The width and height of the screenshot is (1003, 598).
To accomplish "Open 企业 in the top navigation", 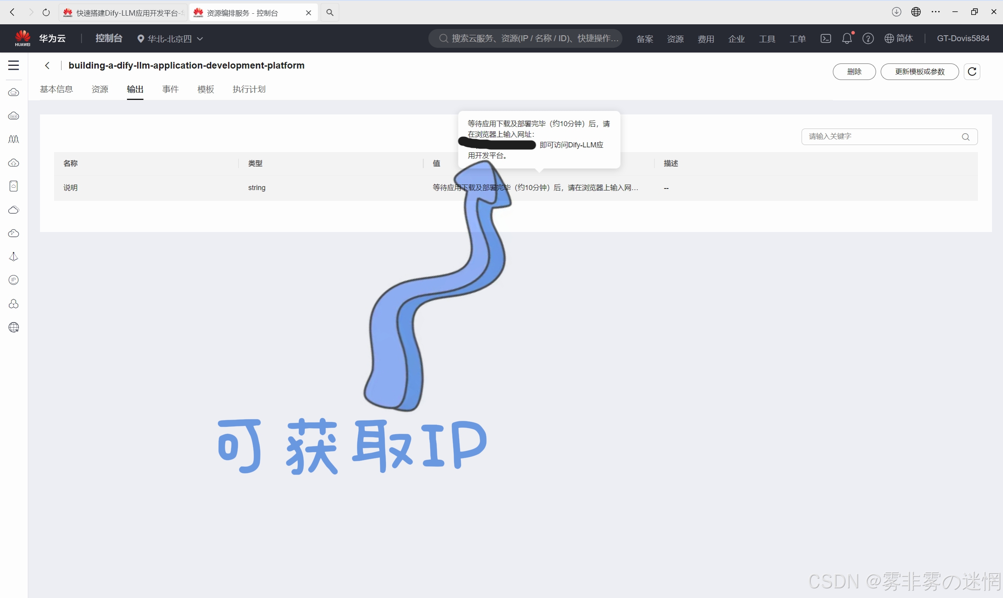I will point(737,39).
